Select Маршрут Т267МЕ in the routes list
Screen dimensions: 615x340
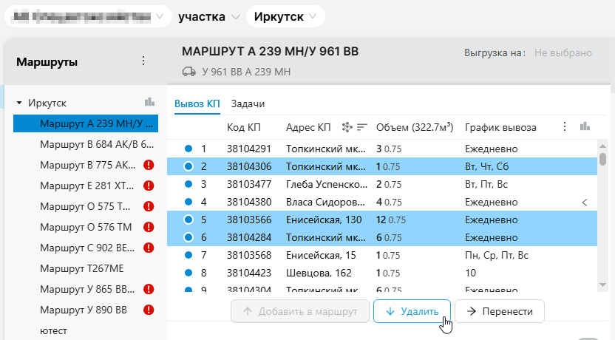[81, 268]
